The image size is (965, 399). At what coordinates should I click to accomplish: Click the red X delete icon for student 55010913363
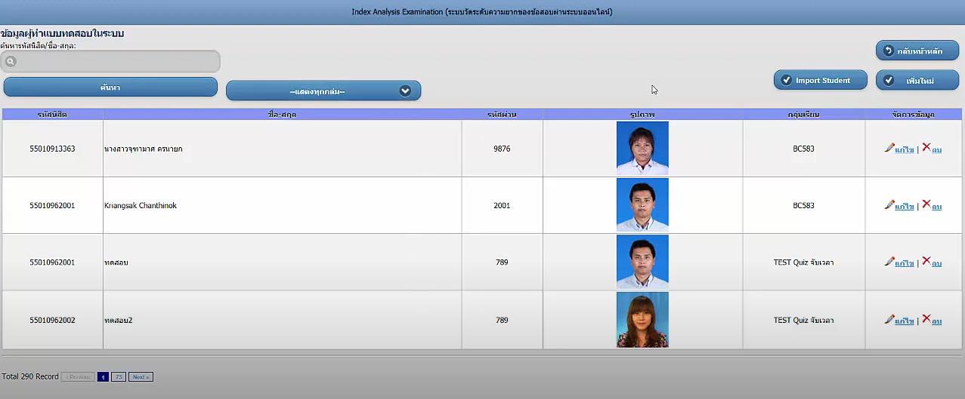point(926,148)
